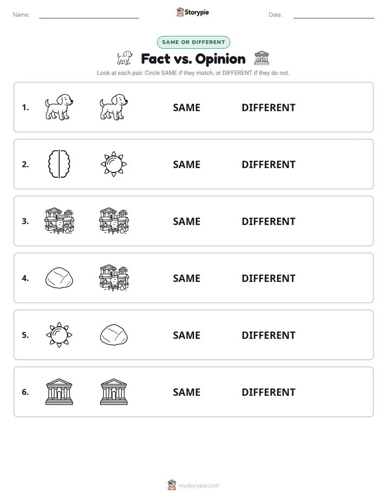This screenshot has height=501, width=387.
Task: Click the sun icon in row 5
Action: 59,335
